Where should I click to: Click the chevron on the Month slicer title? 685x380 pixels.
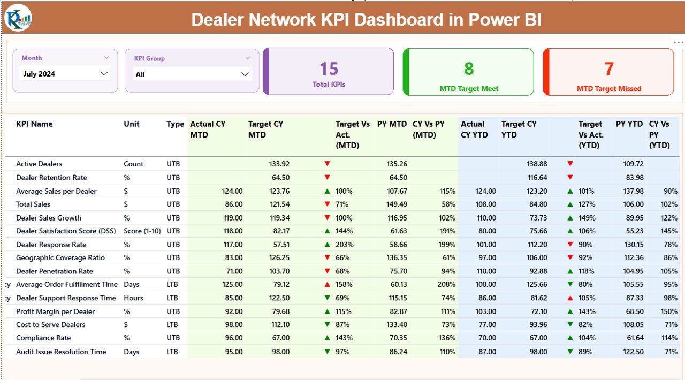click(107, 57)
